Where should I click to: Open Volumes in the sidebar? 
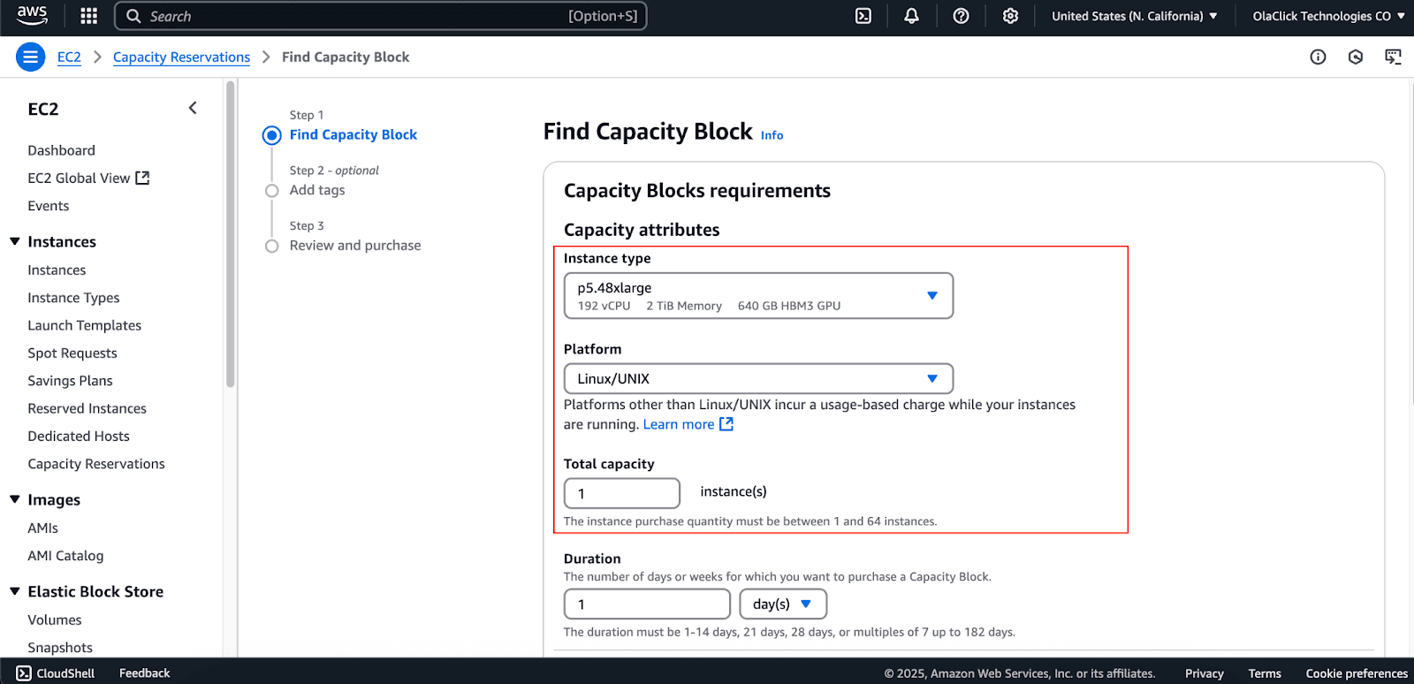click(54, 620)
